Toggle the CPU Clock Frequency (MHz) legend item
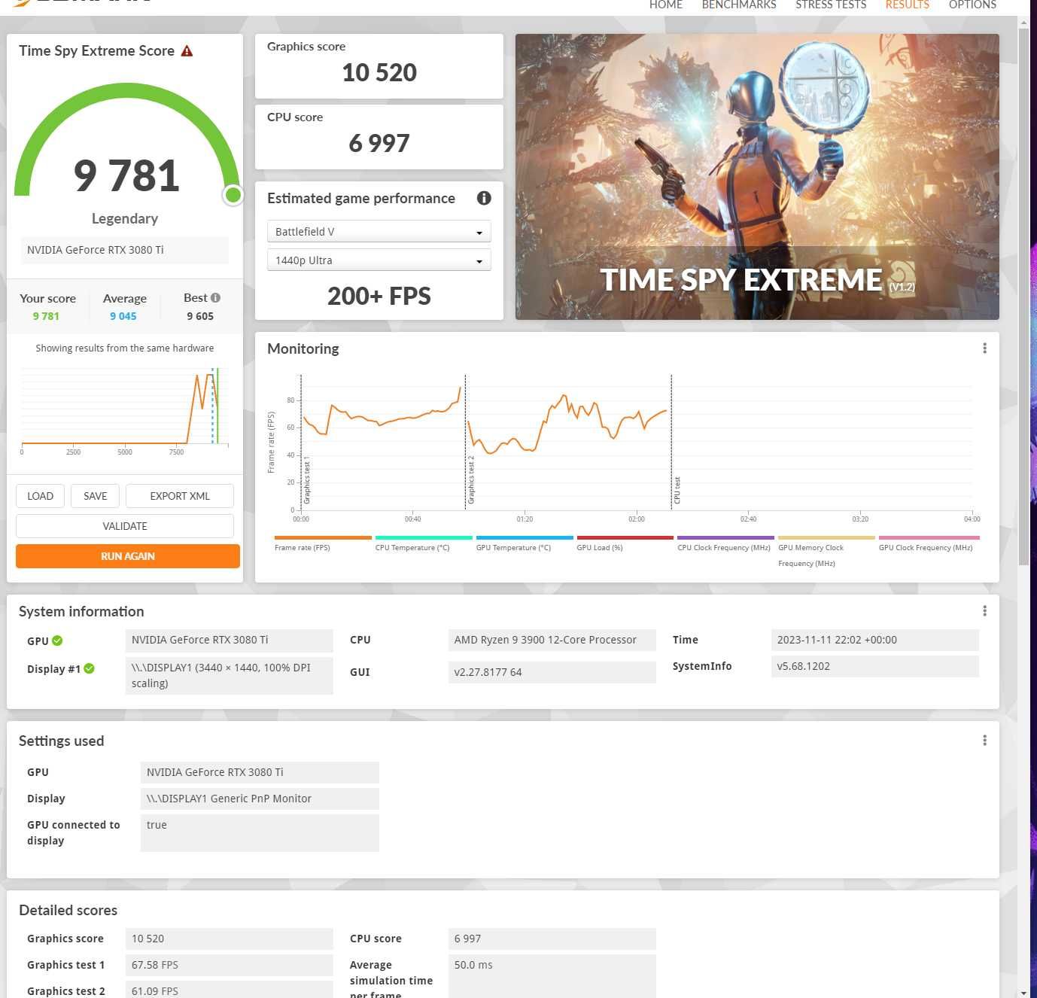 (x=725, y=544)
